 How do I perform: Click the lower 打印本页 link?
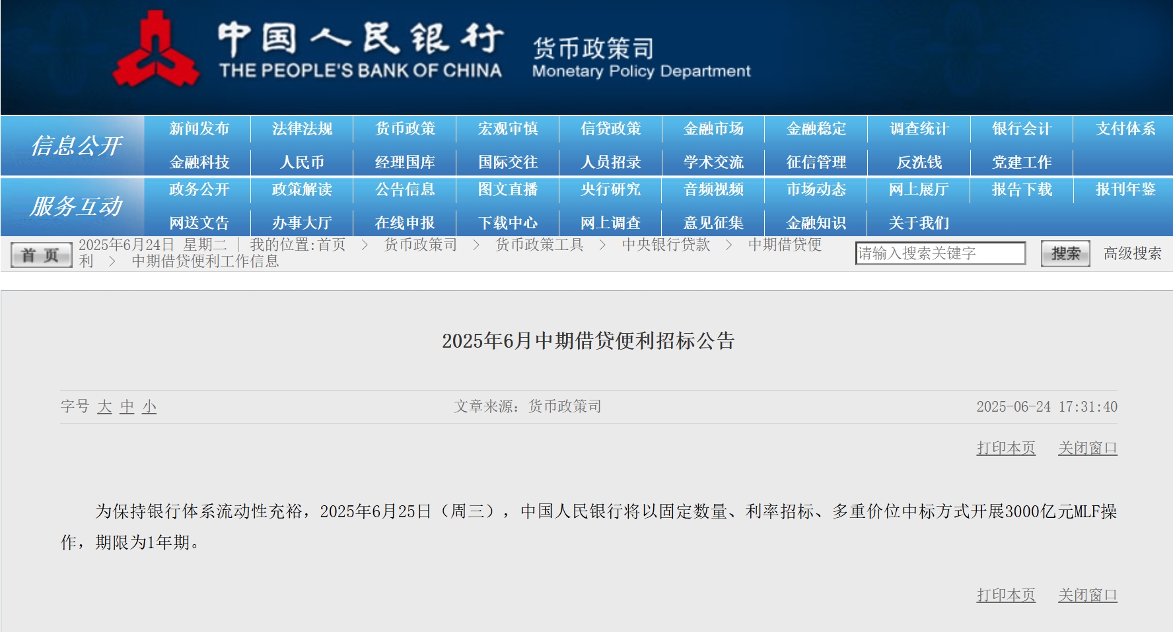click(x=1006, y=595)
